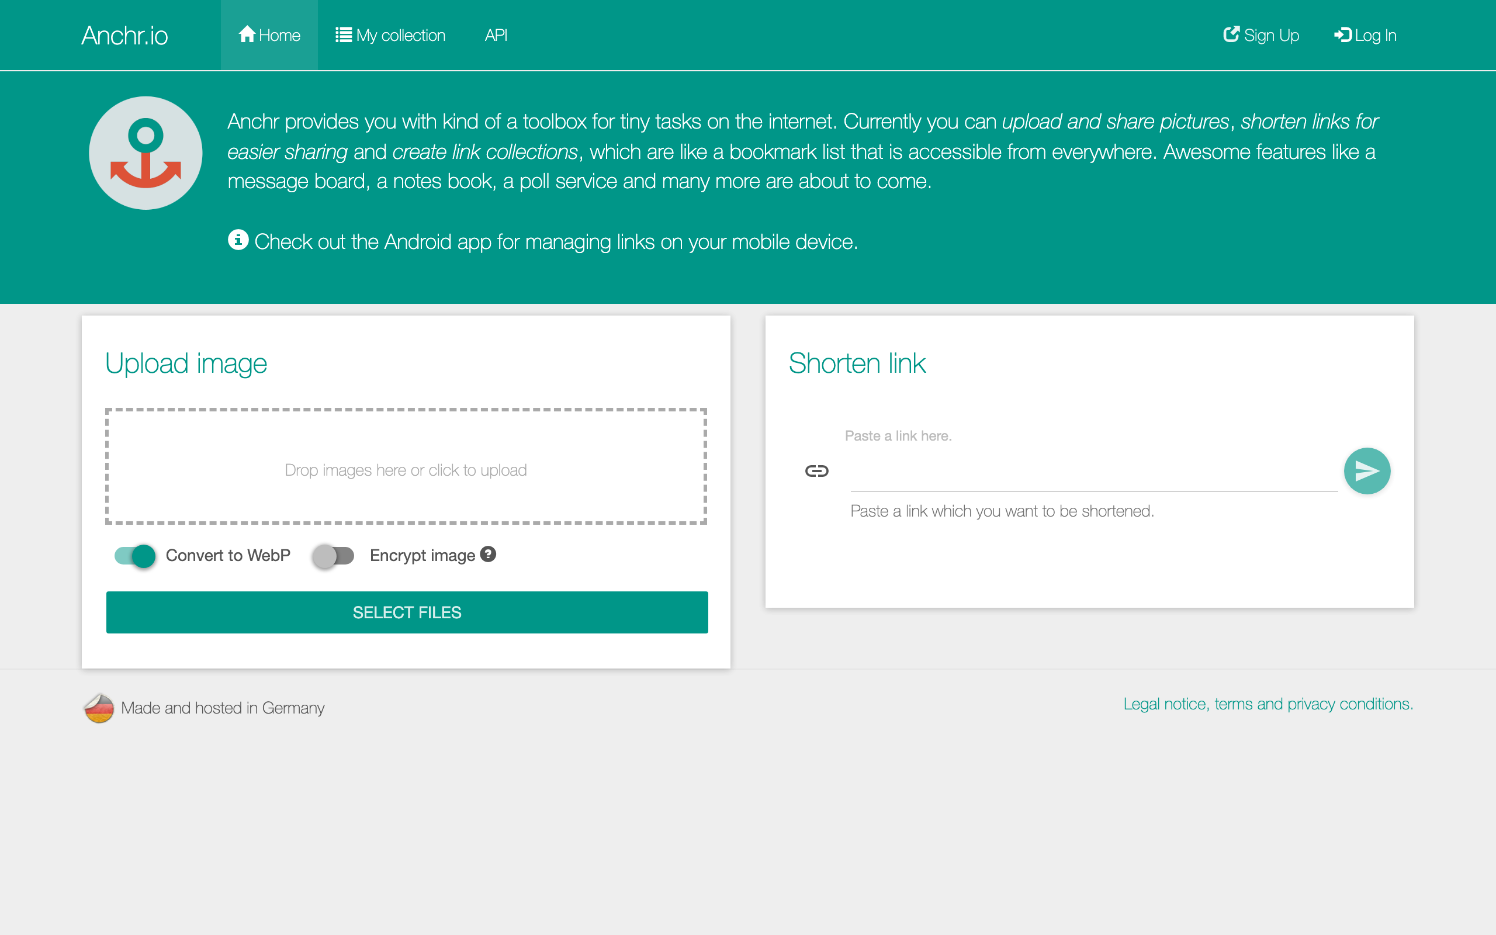
Task: Click the Encrypt image help question mark
Action: (489, 554)
